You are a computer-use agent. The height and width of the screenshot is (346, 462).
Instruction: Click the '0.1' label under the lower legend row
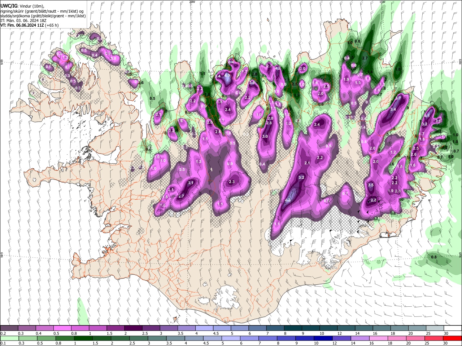pos(3,343)
